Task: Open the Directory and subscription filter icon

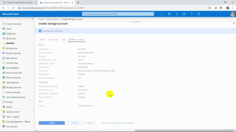Action: coord(170,14)
